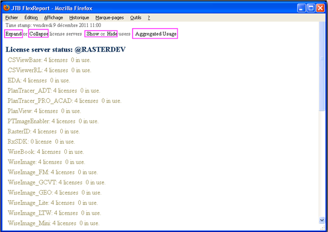This screenshot has height=232, width=328.
Task: Click the WiseBook license row
Action: [46, 152]
